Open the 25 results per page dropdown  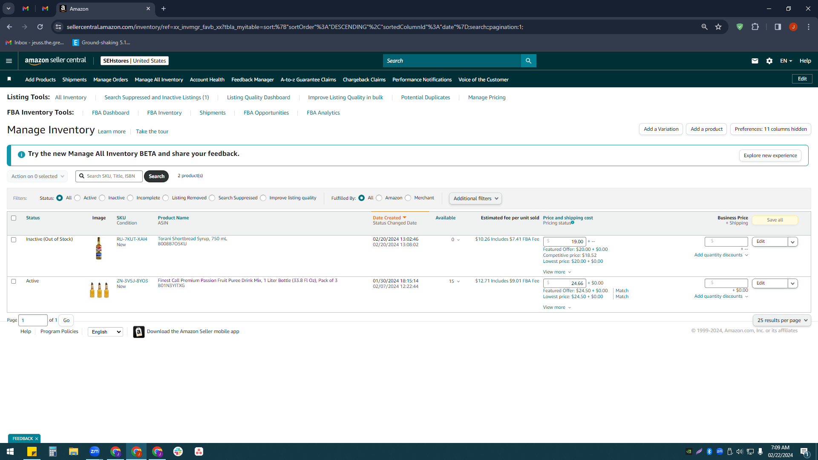tap(782, 320)
